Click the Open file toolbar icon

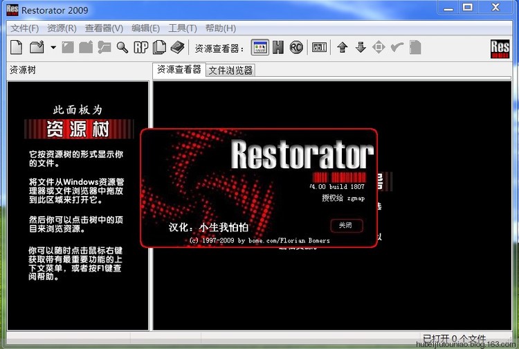pyautogui.click(x=37, y=47)
